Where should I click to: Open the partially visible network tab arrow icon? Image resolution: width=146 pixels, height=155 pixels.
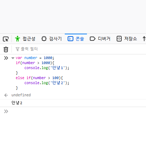click(x=144, y=39)
